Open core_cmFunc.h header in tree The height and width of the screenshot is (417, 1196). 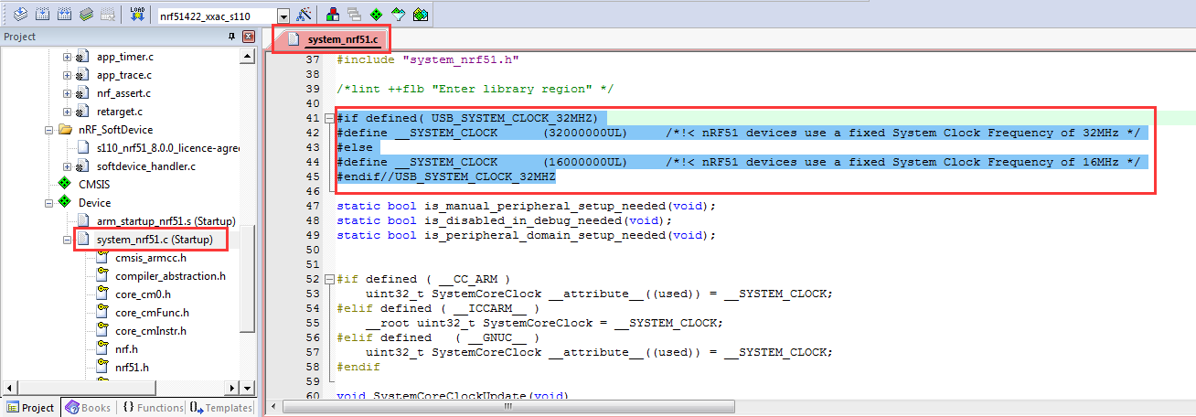point(152,313)
